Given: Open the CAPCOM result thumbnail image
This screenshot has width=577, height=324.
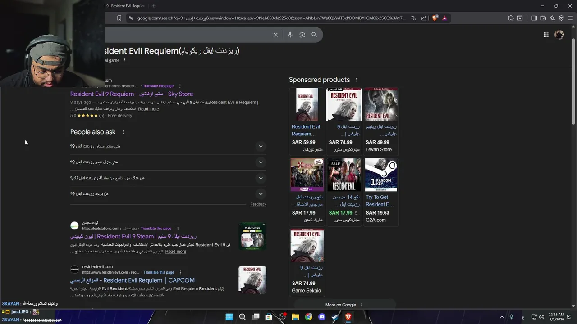Looking at the screenshot, I should (x=252, y=280).
